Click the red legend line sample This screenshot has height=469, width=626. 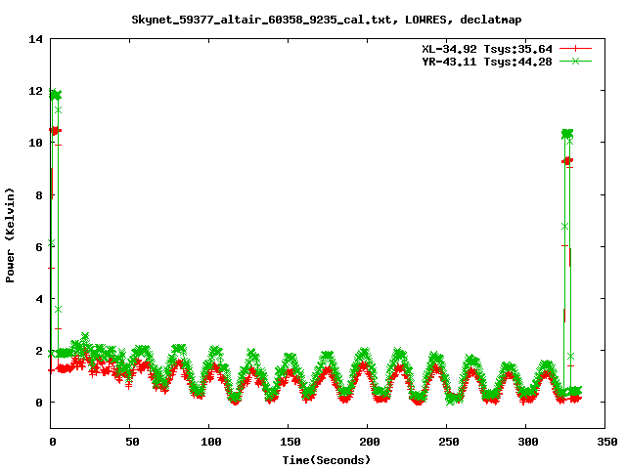point(575,49)
